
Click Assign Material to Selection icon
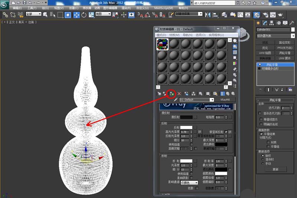pyautogui.click(x=172, y=94)
